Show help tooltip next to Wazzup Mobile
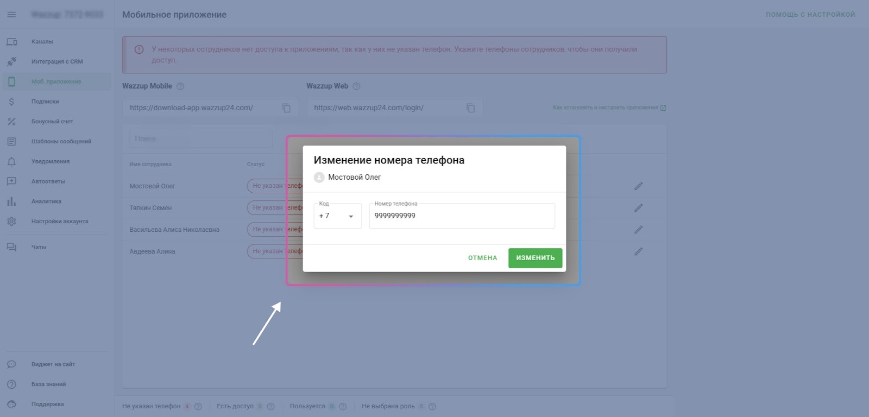Image resolution: width=869 pixels, height=417 pixels. 181,86
